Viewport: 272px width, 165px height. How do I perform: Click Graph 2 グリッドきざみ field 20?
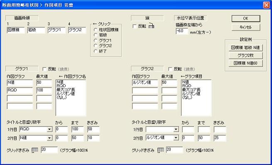coord(175,150)
